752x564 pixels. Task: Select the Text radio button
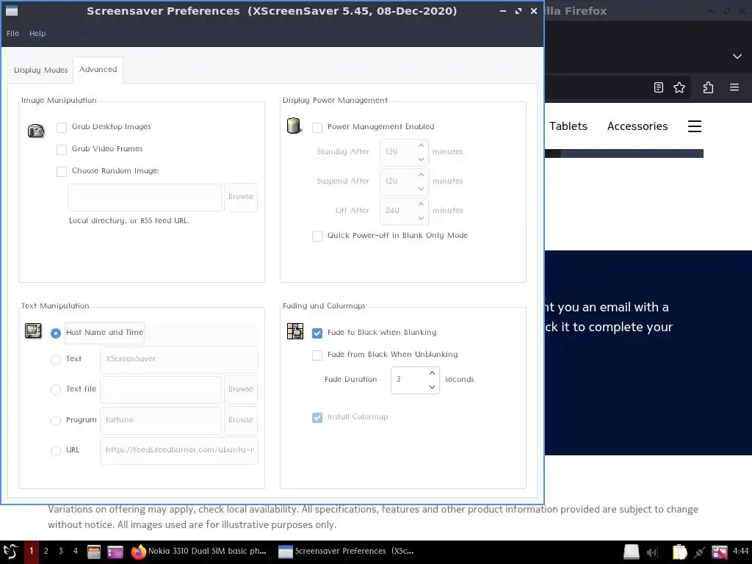click(x=56, y=359)
